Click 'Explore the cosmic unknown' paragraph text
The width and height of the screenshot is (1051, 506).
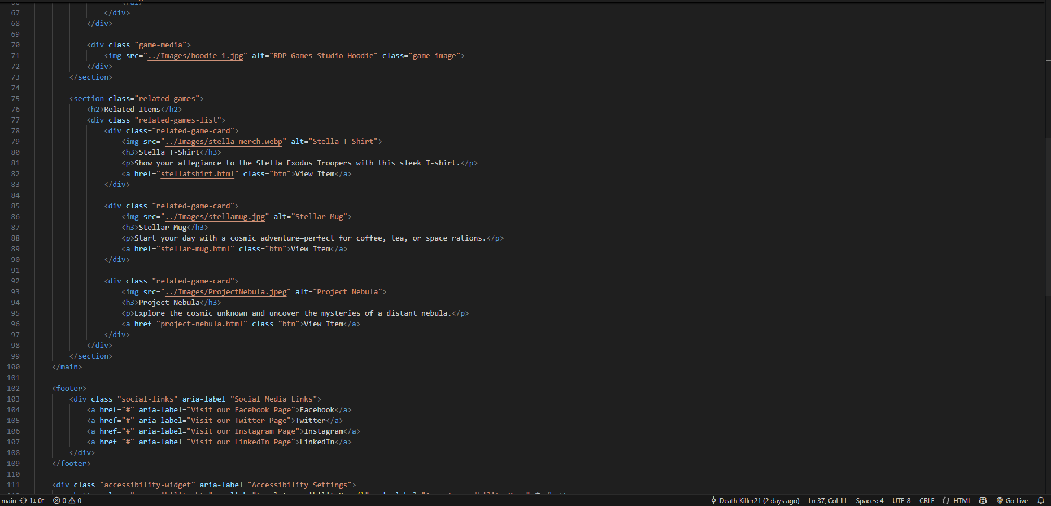(293, 313)
